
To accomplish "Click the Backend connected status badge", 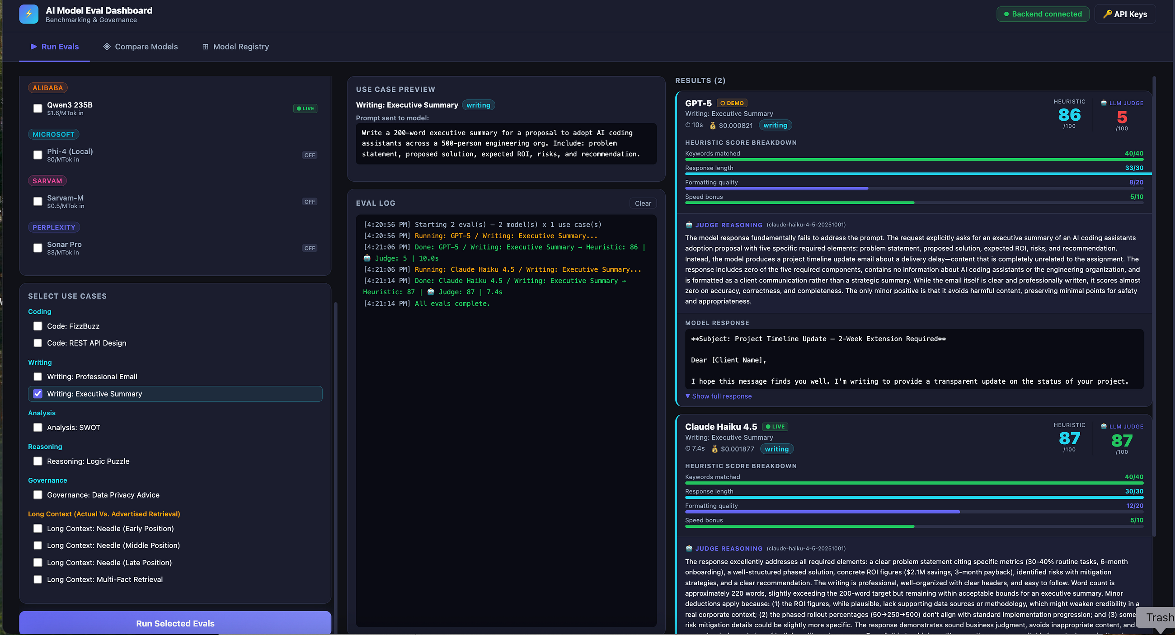I will point(1043,14).
